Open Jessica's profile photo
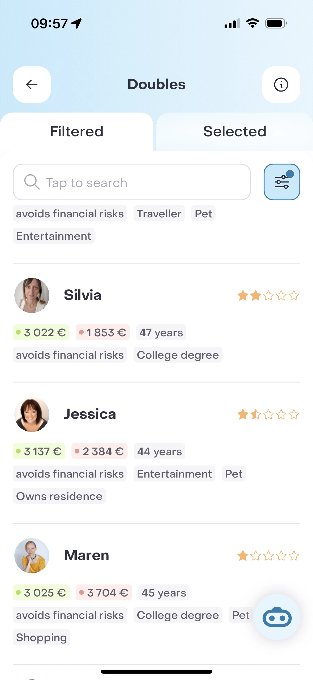Screen dimensions: 313x680 (x=32, y=414)
